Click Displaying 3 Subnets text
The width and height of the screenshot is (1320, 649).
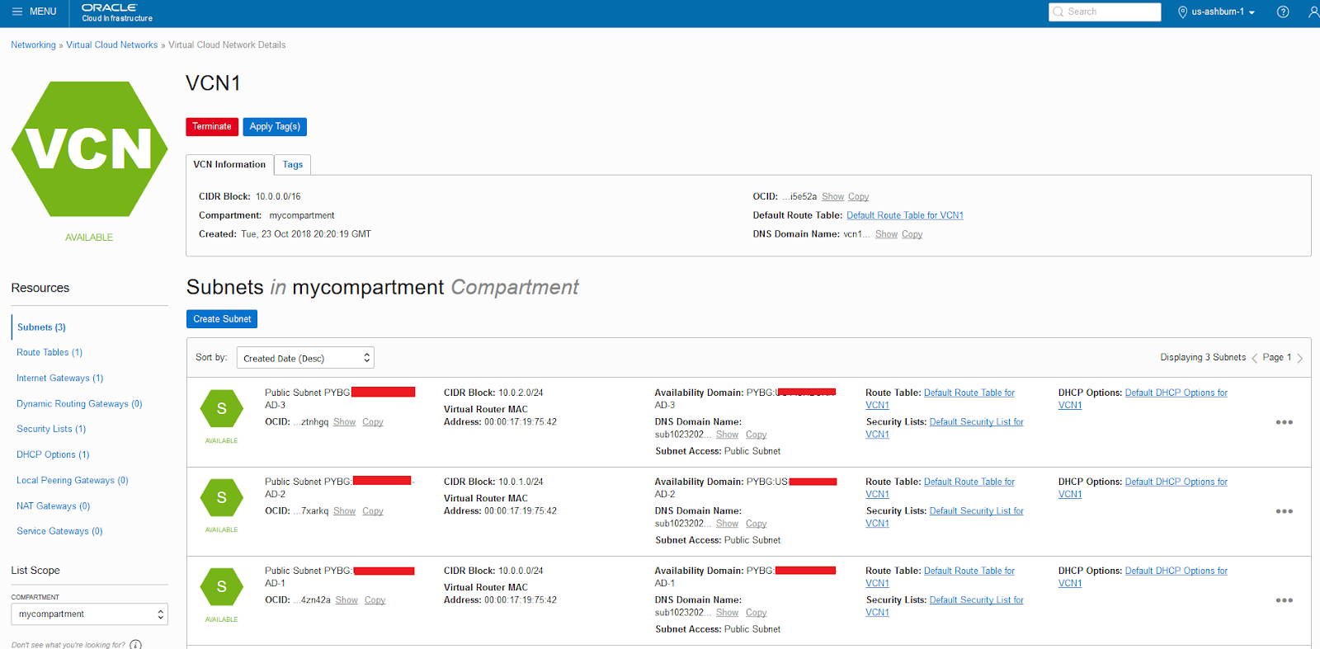point(1203,357)
